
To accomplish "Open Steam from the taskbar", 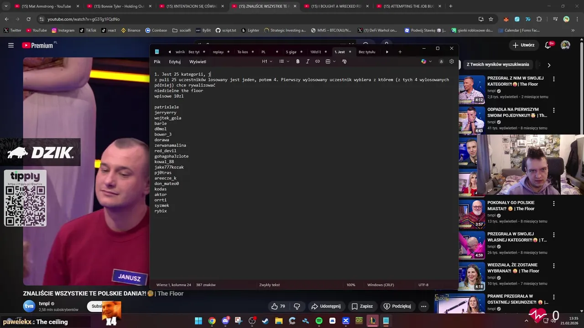I will (266, 321).
